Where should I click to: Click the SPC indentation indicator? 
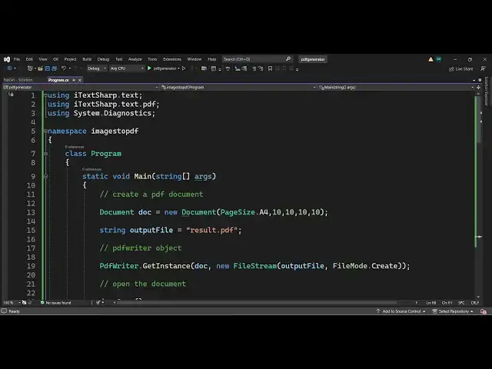coord(461,302)
